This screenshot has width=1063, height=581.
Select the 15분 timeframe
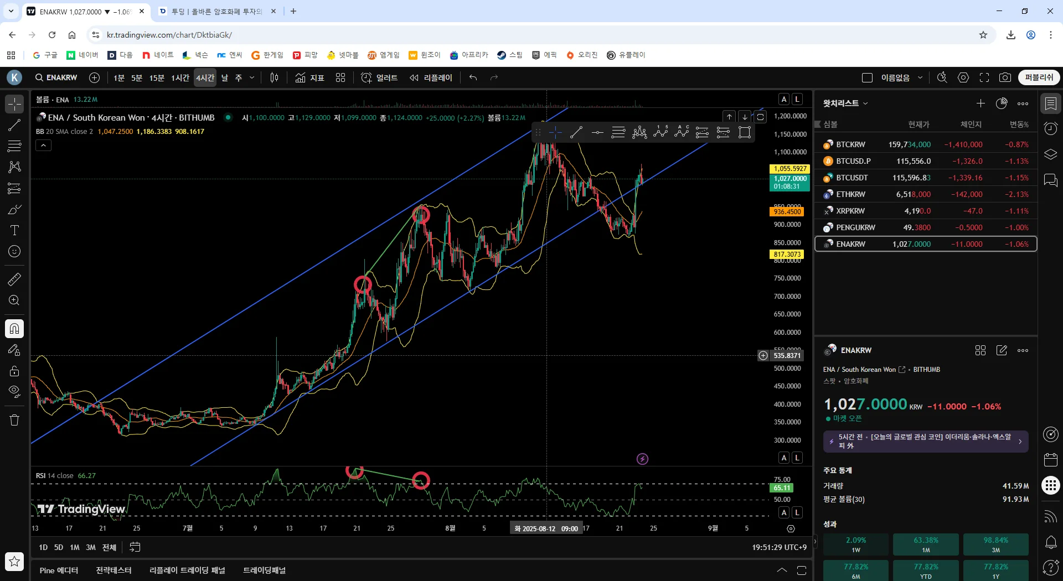coord(157,78)
